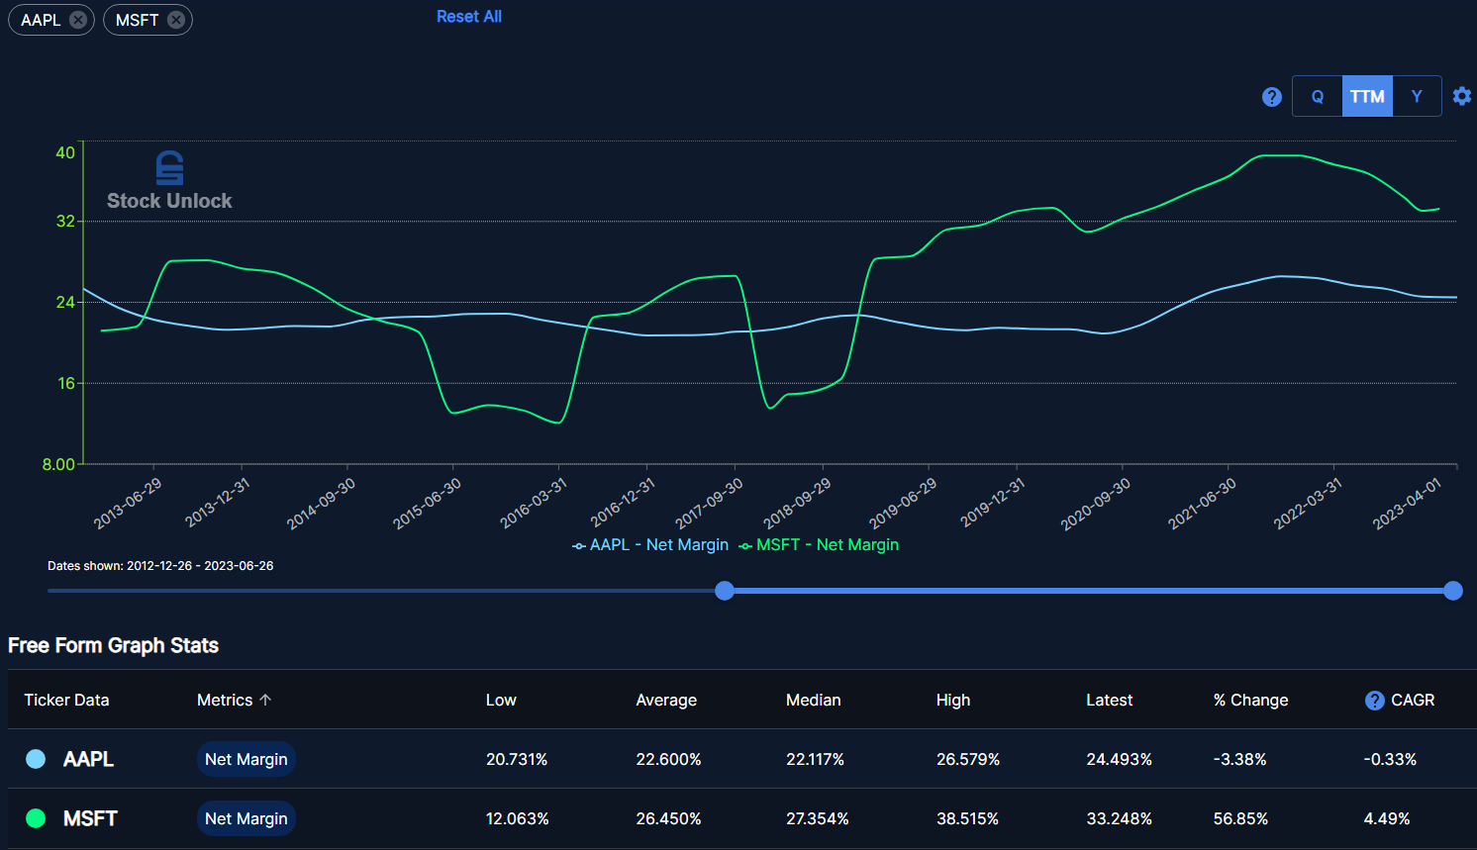Click MSFT median value 27.354%
The width and height of the screenshot is (1477, 850).
818,818
